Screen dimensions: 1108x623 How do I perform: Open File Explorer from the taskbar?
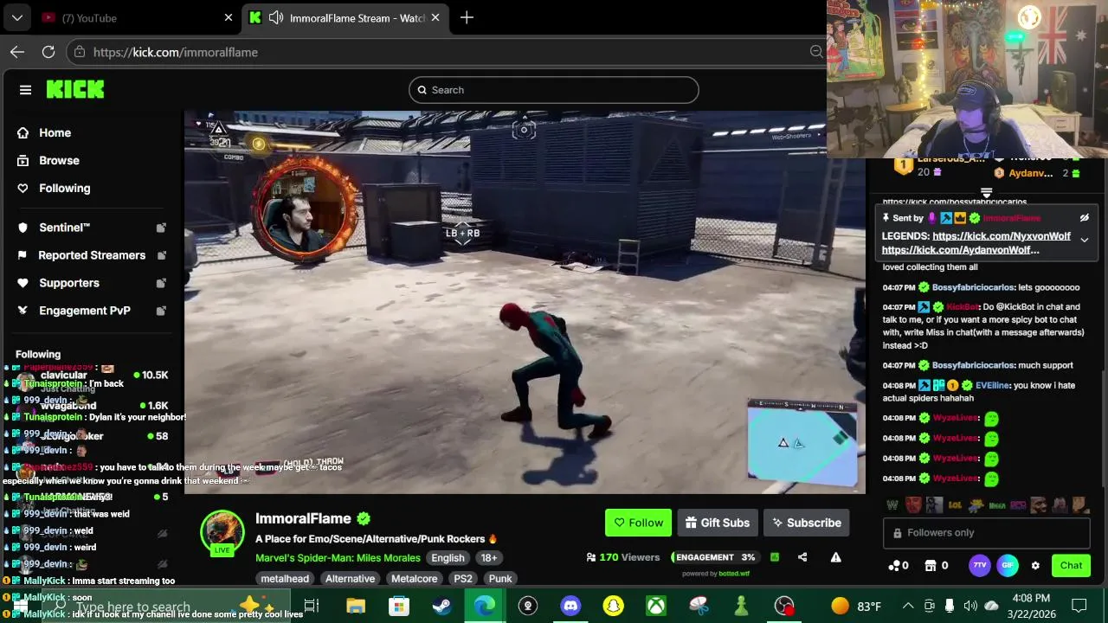click(x=356, y=607)
